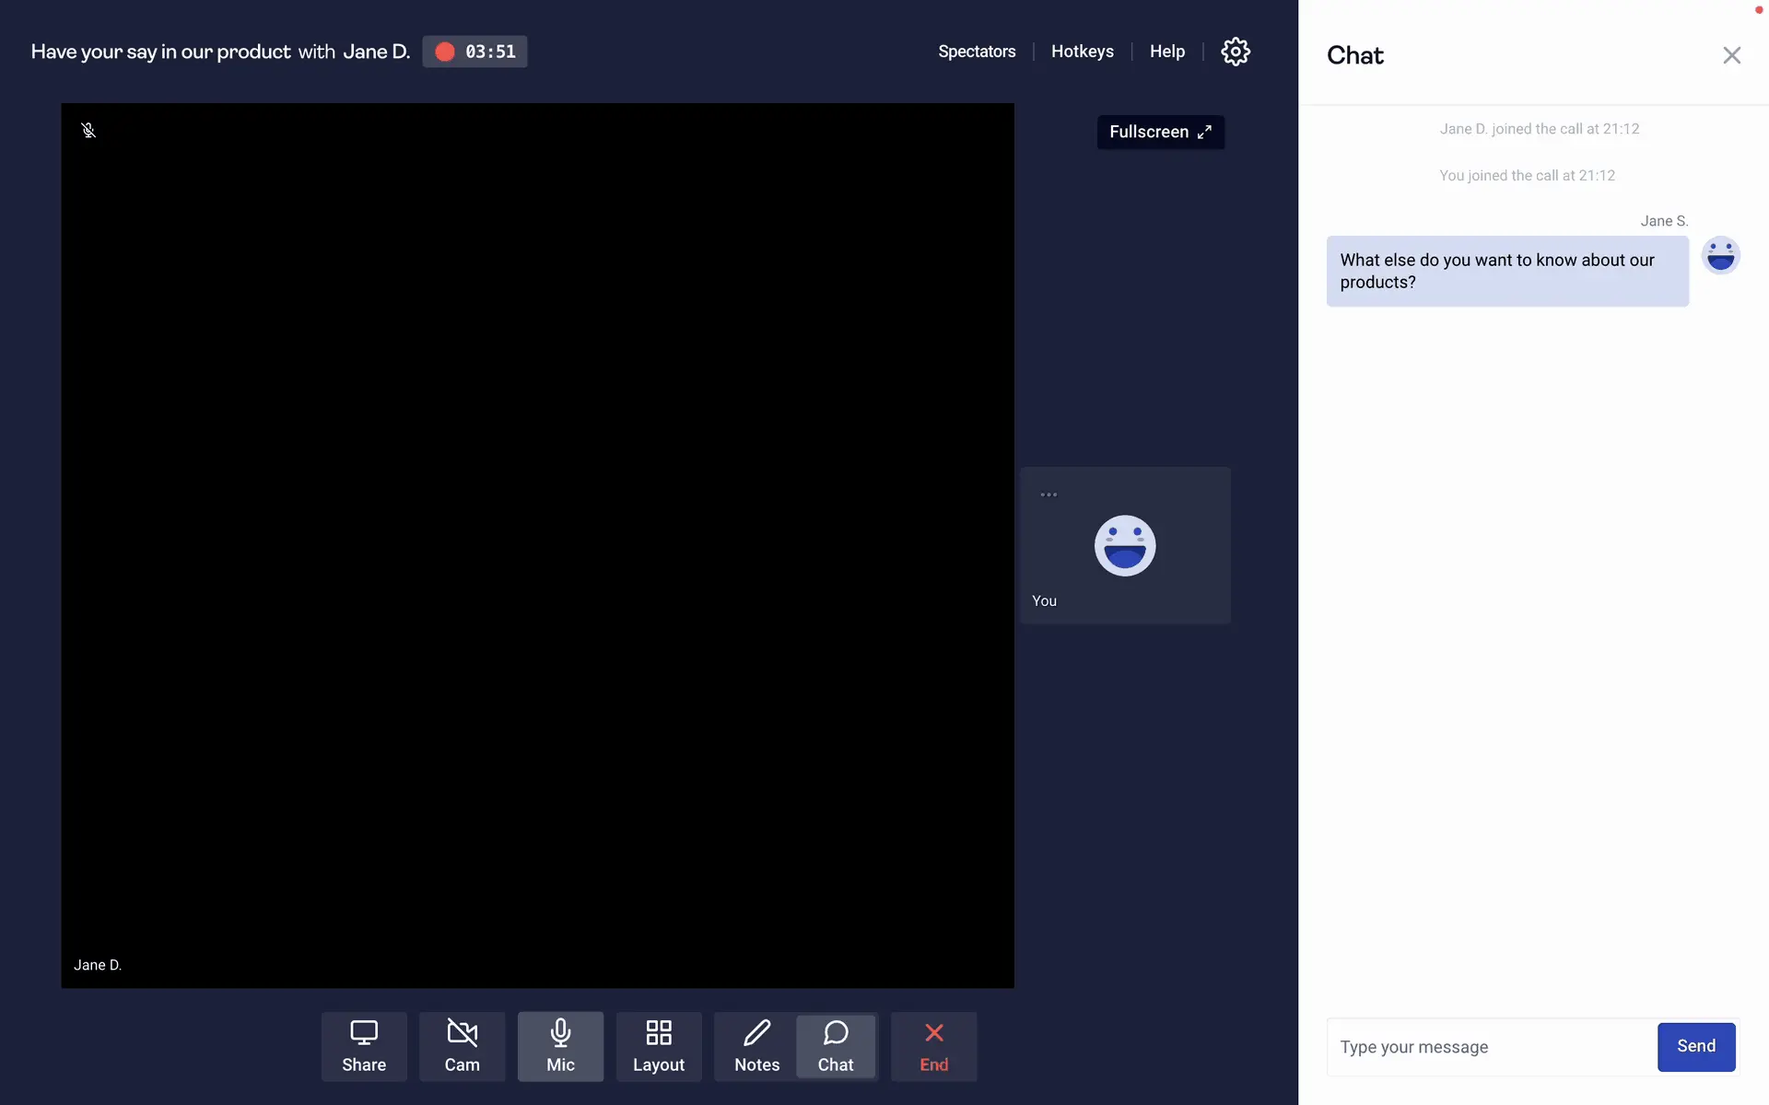
Task: Click the Help link in header
Action: 1166,52
